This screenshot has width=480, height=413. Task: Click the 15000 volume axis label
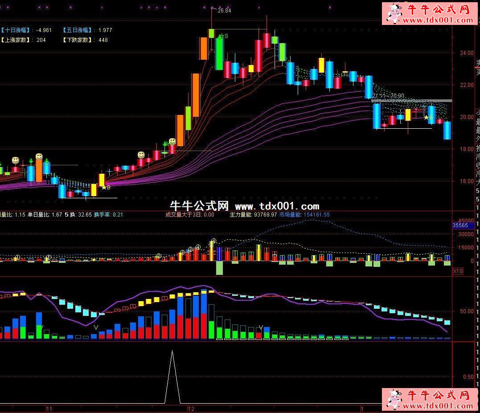tap(466, 248)
